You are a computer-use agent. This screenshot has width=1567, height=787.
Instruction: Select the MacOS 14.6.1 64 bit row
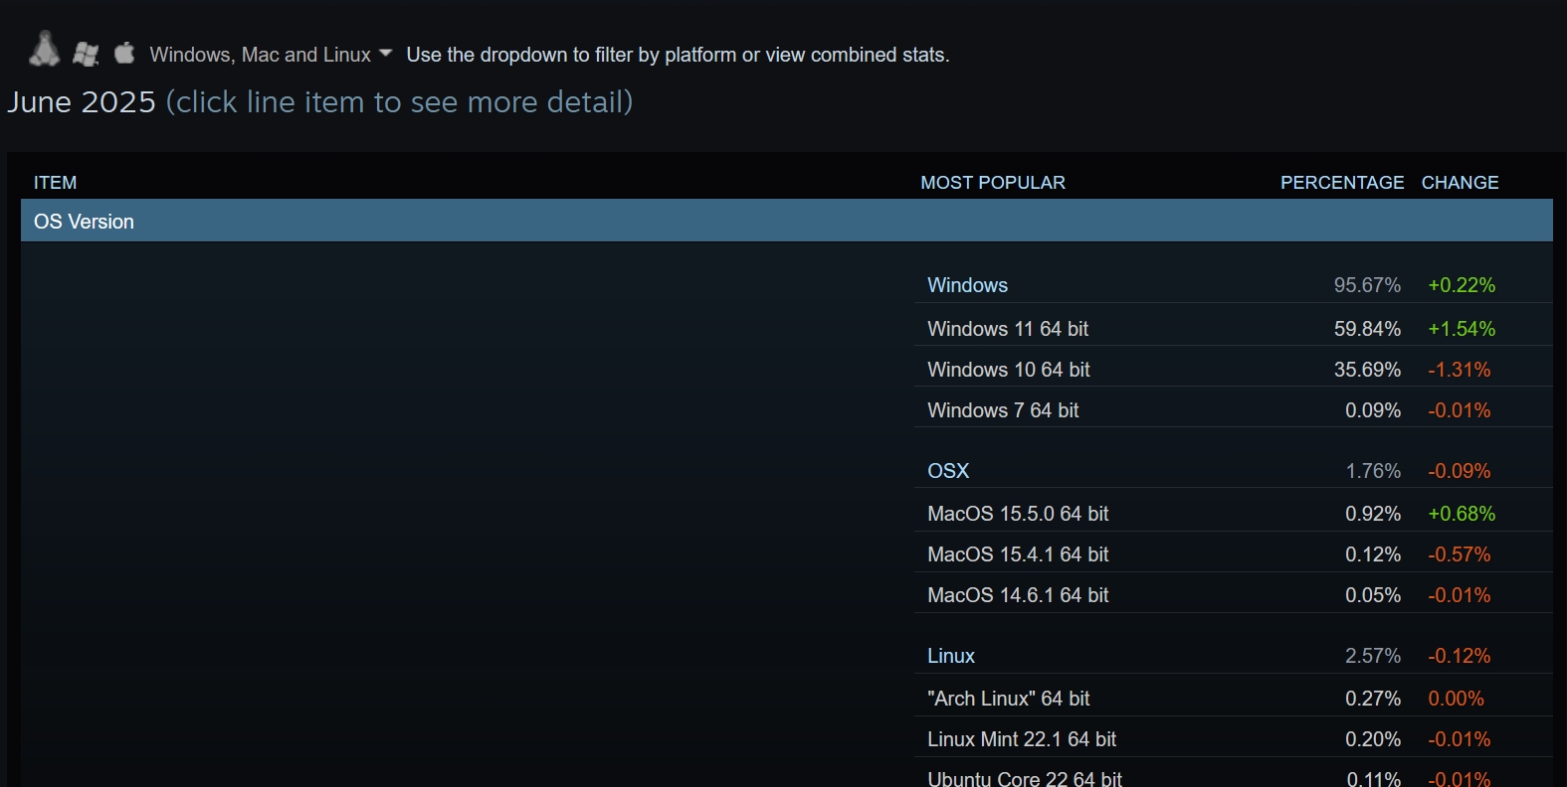click(x=1234, y=594)
